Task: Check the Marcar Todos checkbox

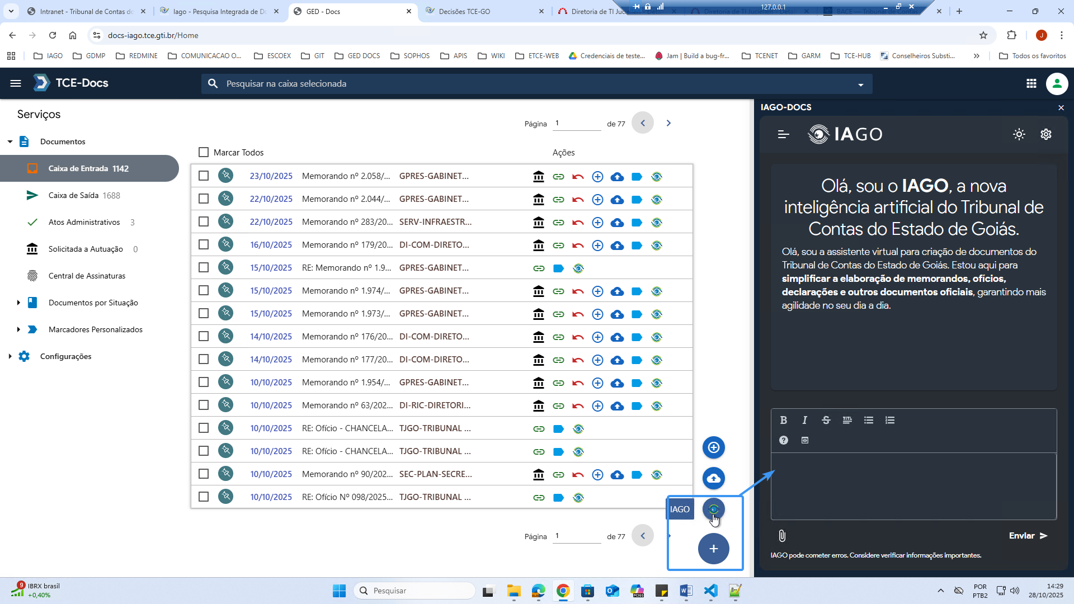Action: 204,152
